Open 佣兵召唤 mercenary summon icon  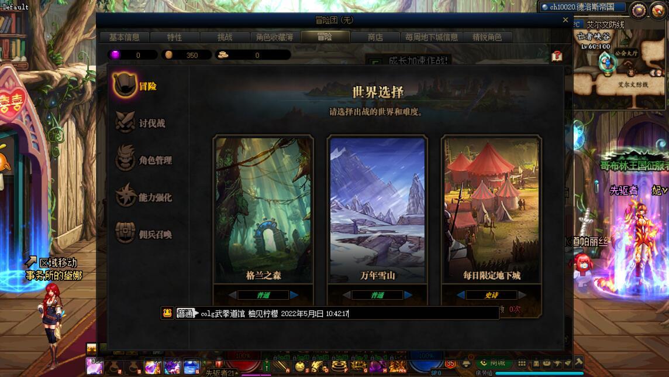pos(125,233)
